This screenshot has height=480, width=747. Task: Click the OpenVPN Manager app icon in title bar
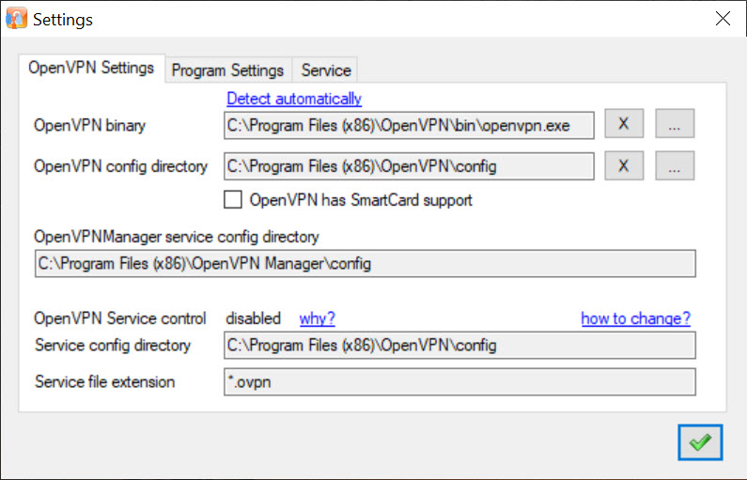[16, 19]
